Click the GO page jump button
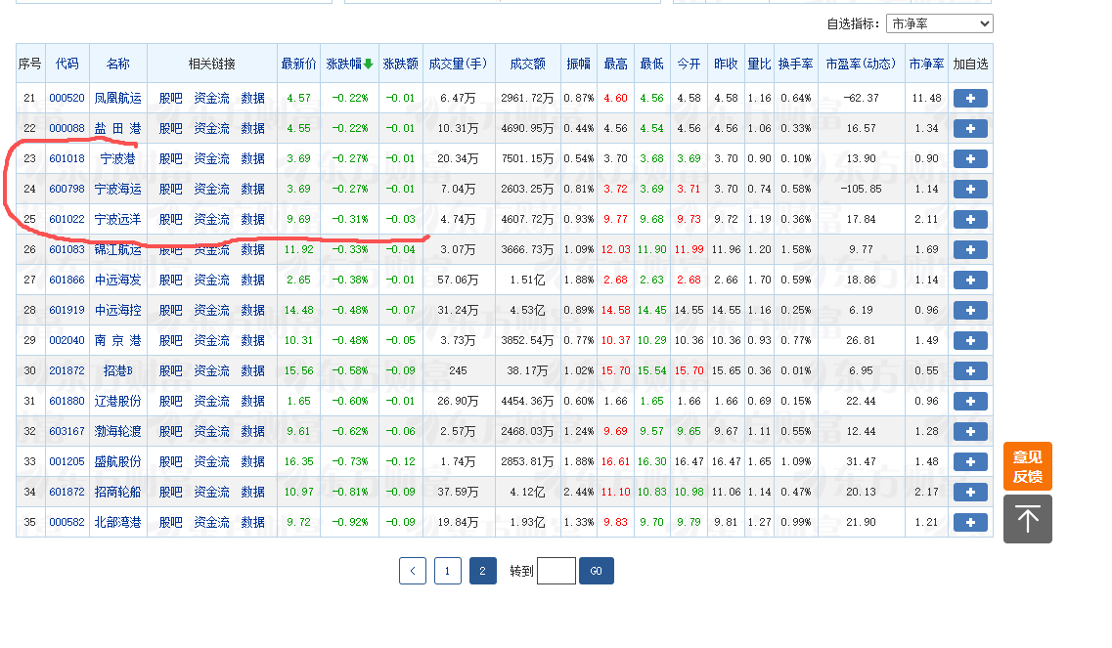Viewport: 1112px width, 648px height. [x=596, y=571]
